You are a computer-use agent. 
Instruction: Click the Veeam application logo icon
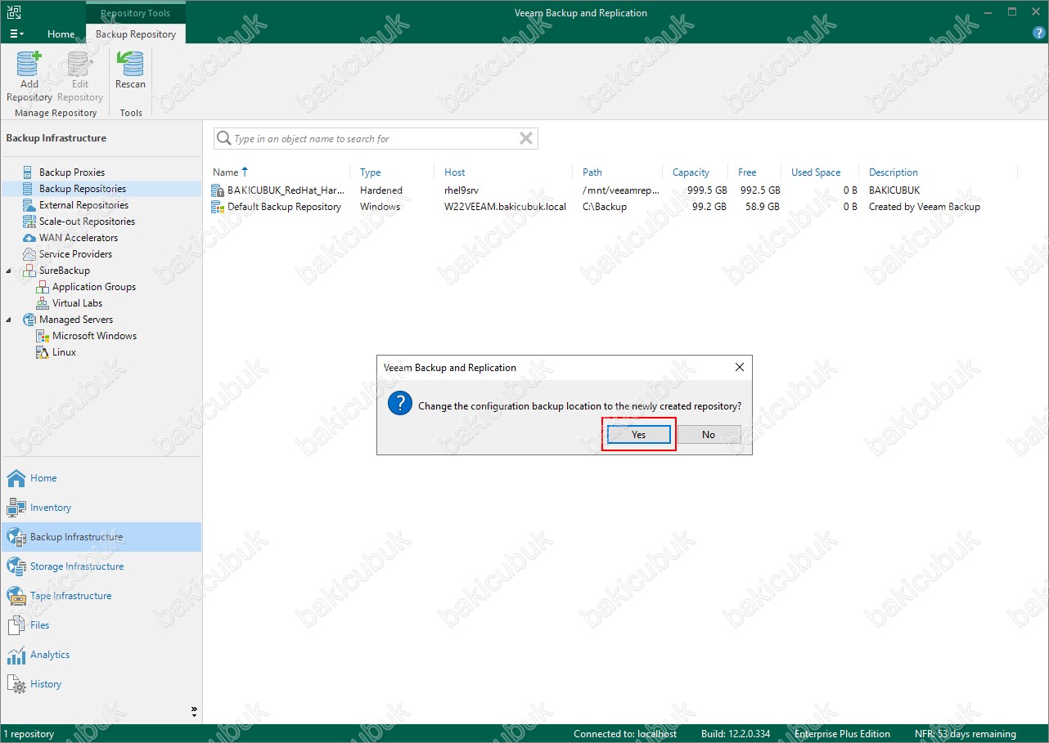click(14, 12)
